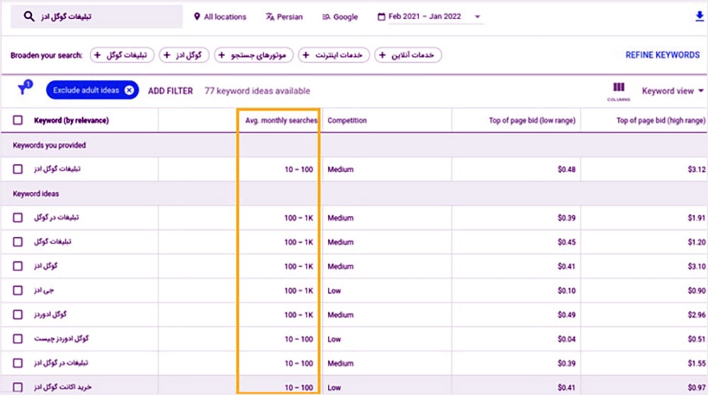Sort by Top of page bid (low range)
Viewport: 708px width, 395px height.
(x=532, y=120)
